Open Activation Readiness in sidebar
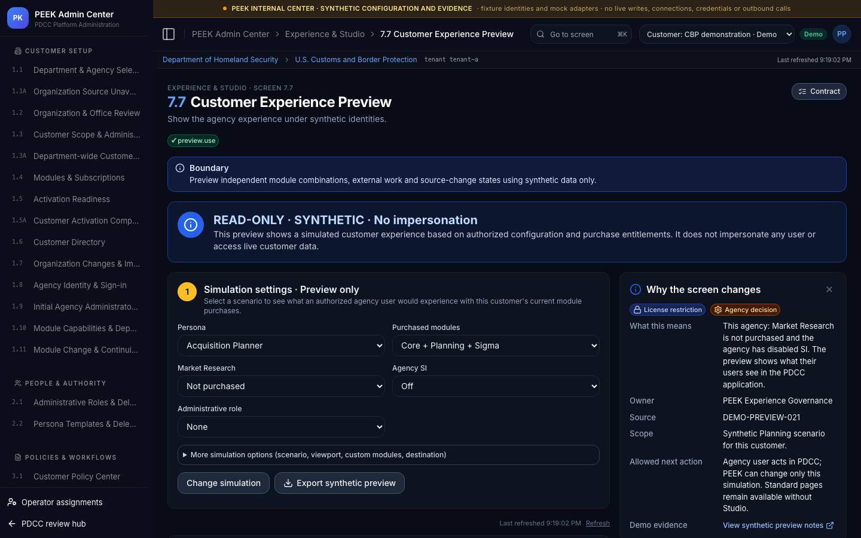The width and height of the screenshot is (861, 538). 75,199
